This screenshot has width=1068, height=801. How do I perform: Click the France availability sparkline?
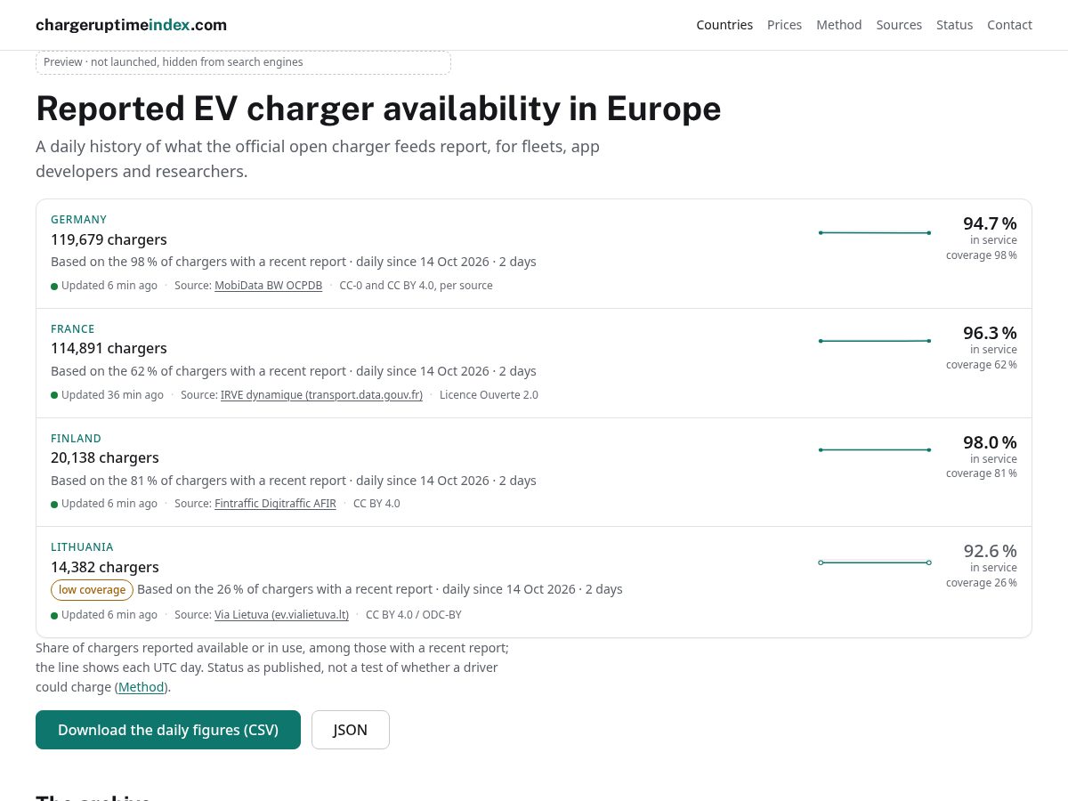pos(874,341)
